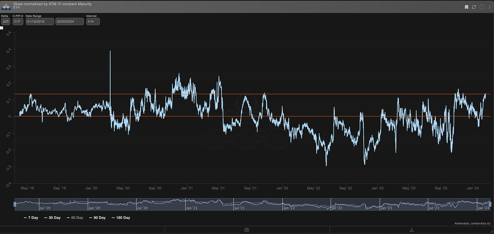Click the Amberdata (amberdata.io) credit
This screenshot has width=494, height=234.
(473, 224)
